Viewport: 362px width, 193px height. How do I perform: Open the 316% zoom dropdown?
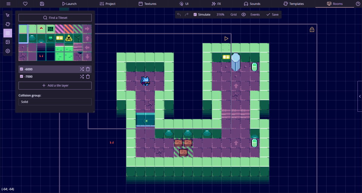click(220, 14)
